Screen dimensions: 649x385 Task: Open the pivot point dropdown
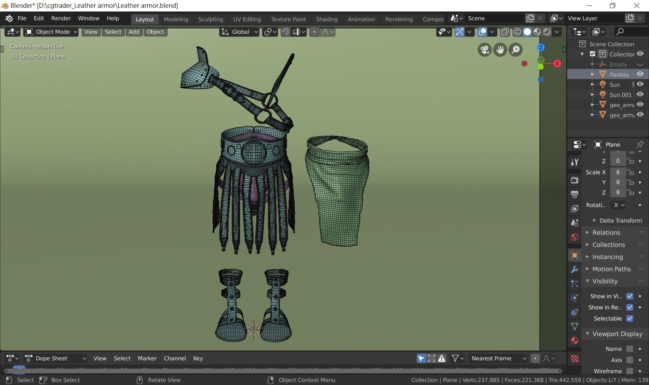(270, 32)
